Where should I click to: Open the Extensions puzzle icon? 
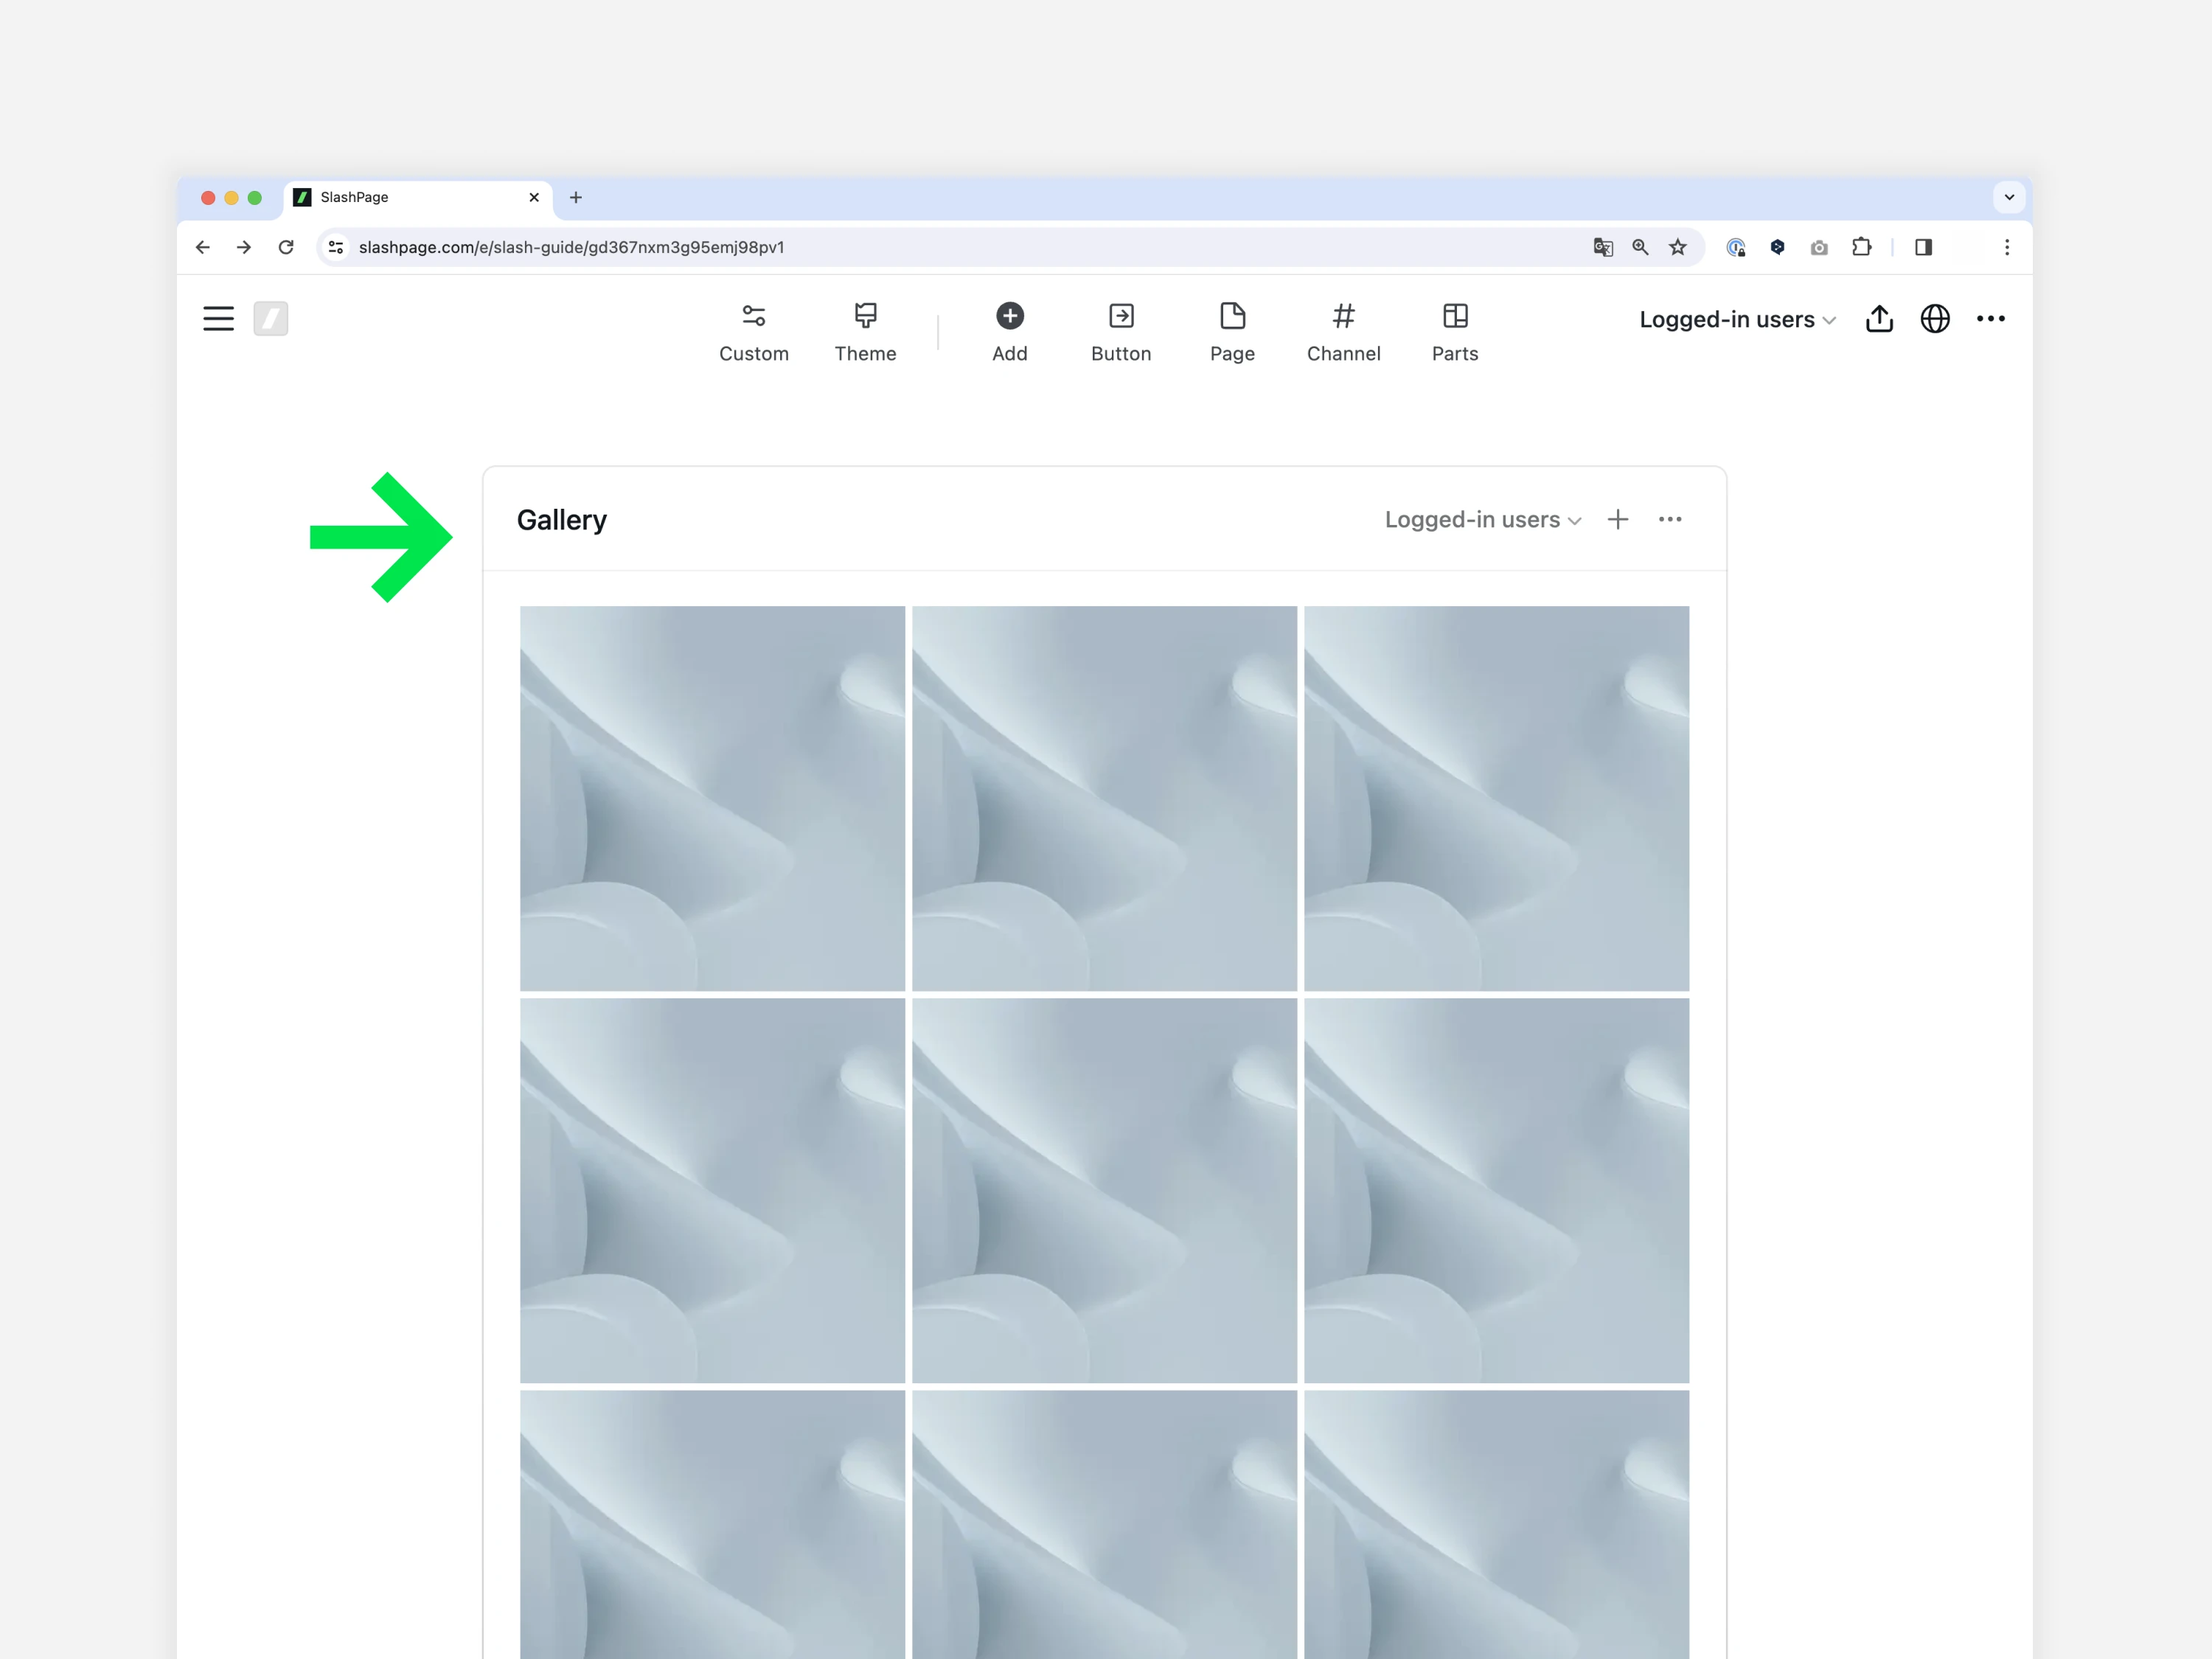coord(1861,247)
